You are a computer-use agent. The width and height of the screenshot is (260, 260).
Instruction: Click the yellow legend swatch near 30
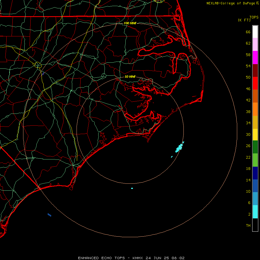coord(255,135)
